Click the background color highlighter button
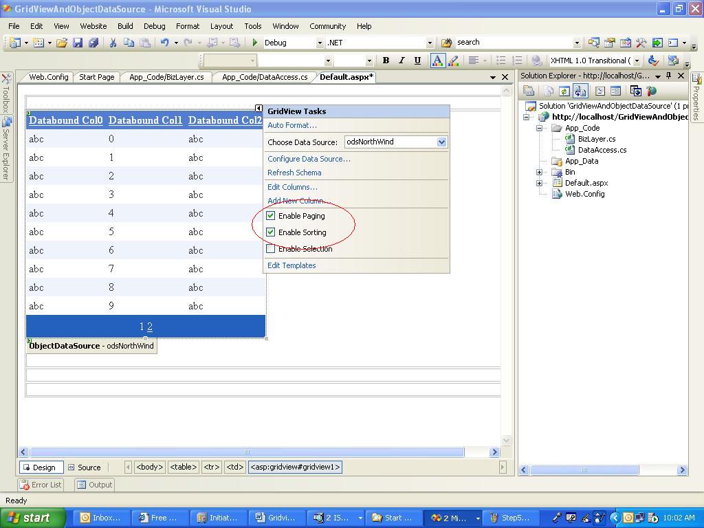 (454, 60)
